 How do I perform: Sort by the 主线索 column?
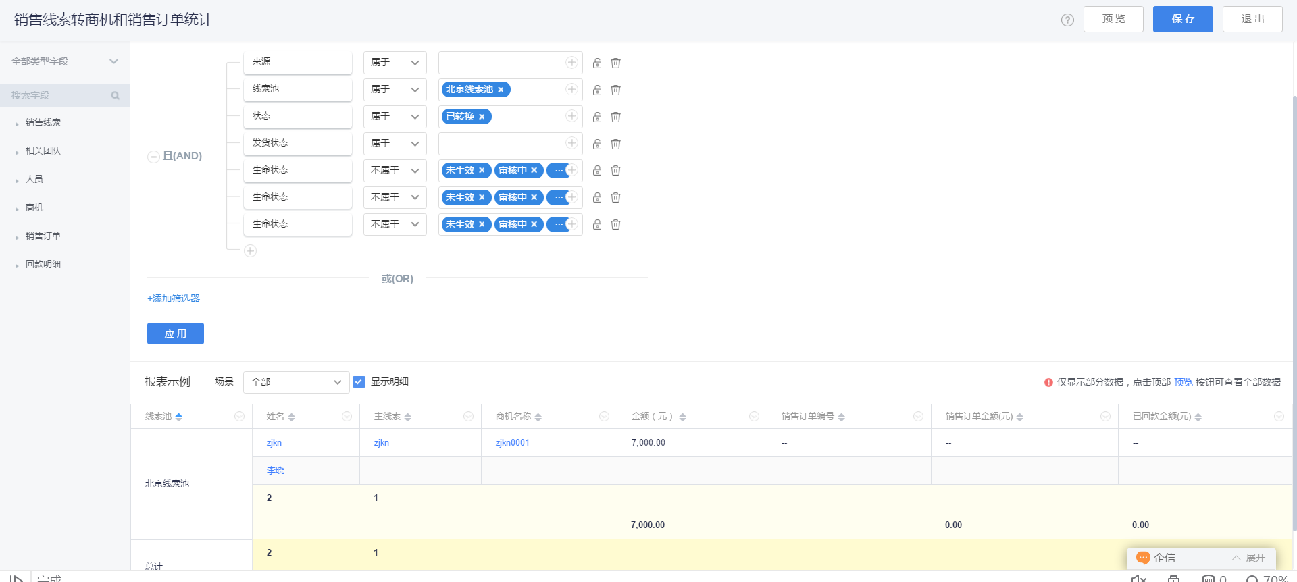(x=407, y=417)
